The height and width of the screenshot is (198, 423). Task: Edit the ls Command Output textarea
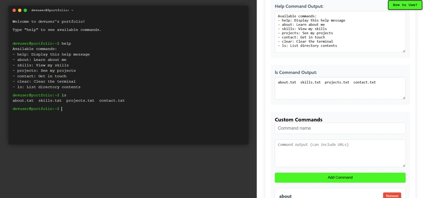pyautogui.click(x=340, y=88)
